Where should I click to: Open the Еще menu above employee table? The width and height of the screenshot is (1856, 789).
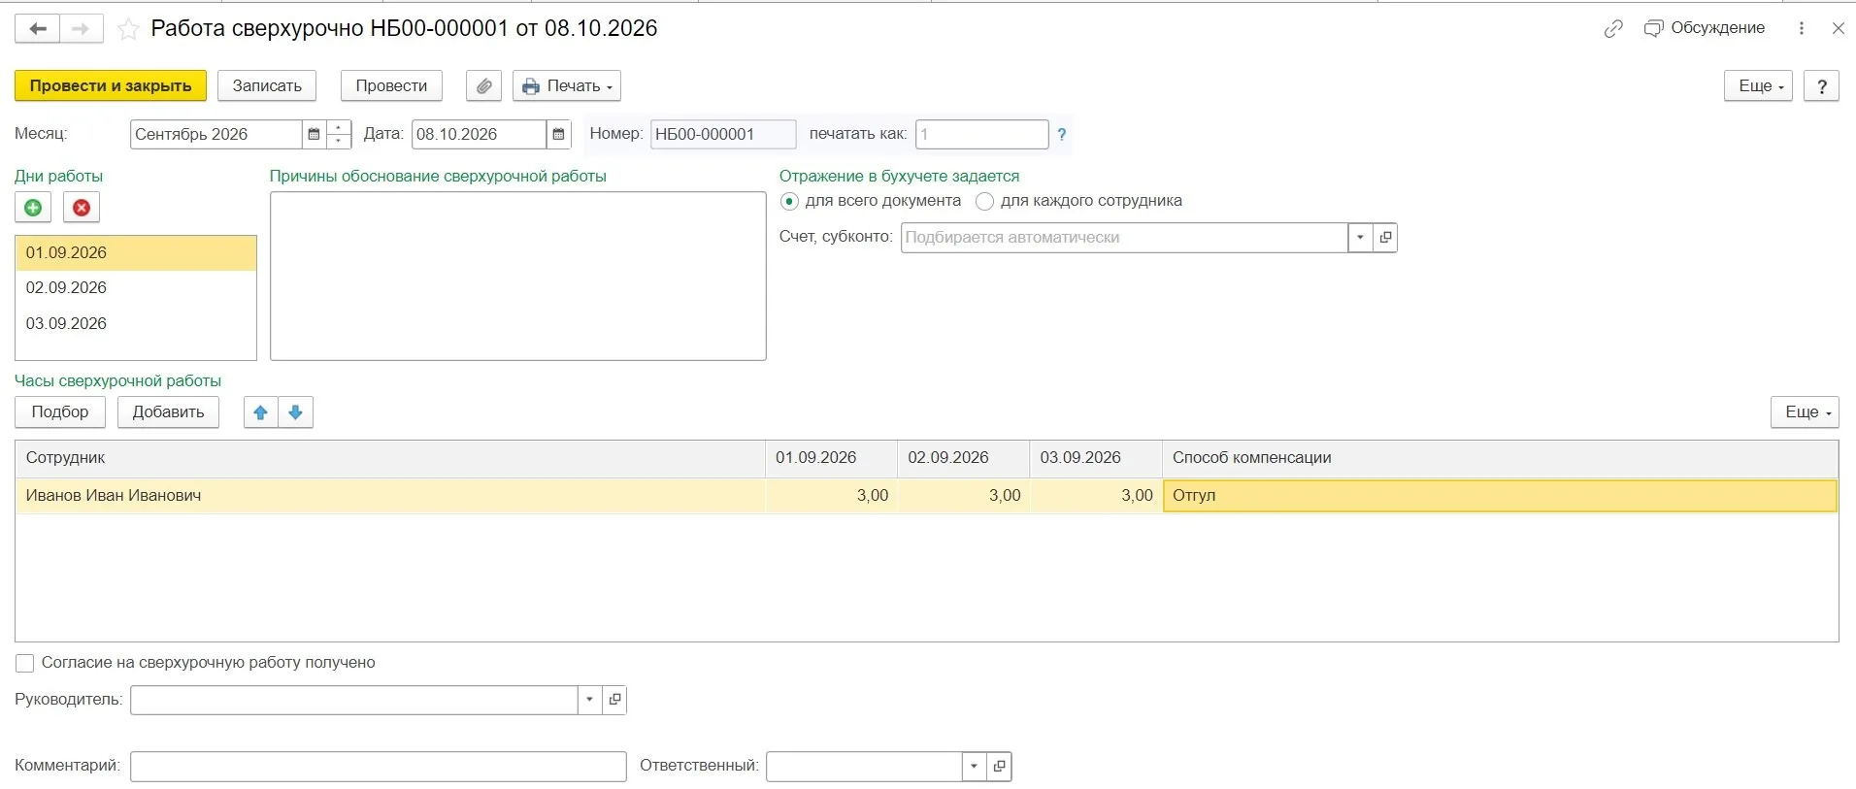tap(1805, 411)
